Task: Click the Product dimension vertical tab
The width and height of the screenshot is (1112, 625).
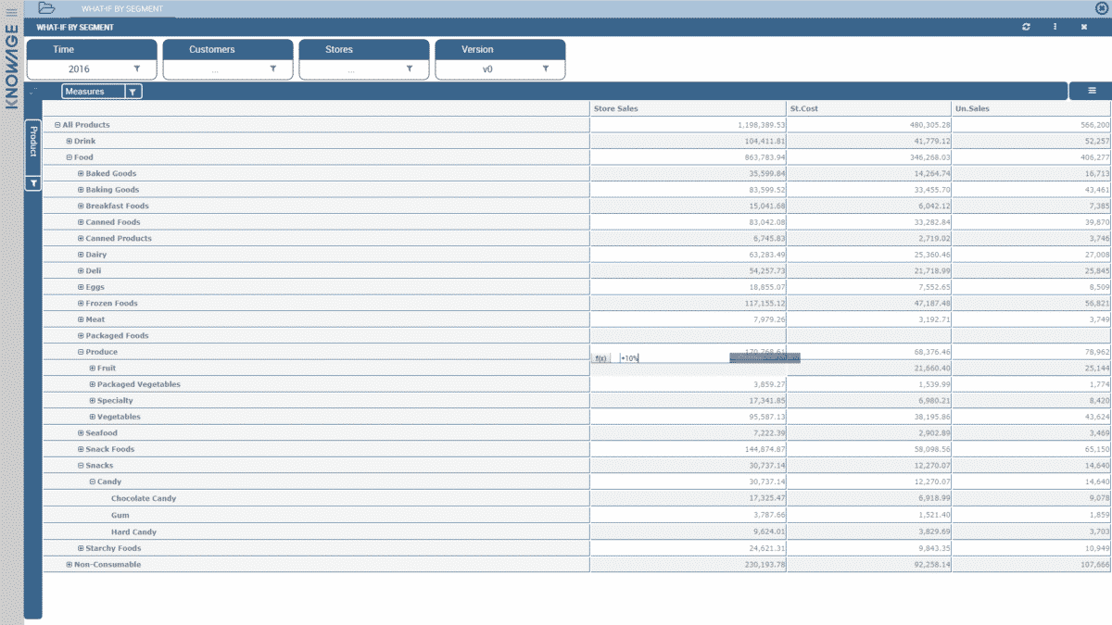Action: point(33,142)
